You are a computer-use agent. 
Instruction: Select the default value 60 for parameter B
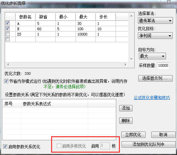(45, 29)
